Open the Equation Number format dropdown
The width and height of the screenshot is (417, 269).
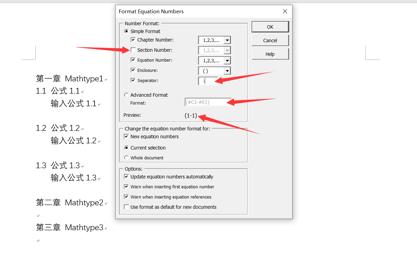(x=227, y=61)
